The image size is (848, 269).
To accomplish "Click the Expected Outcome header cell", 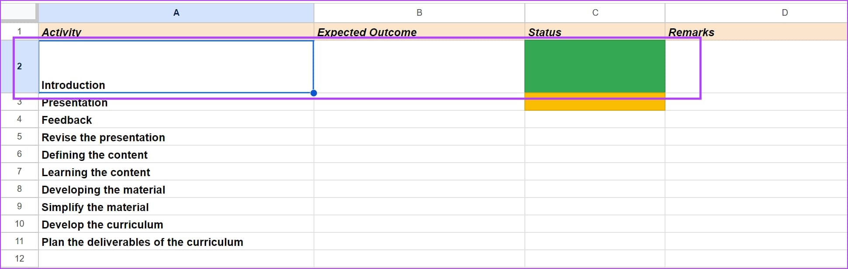I will click(x=419, y=31).
